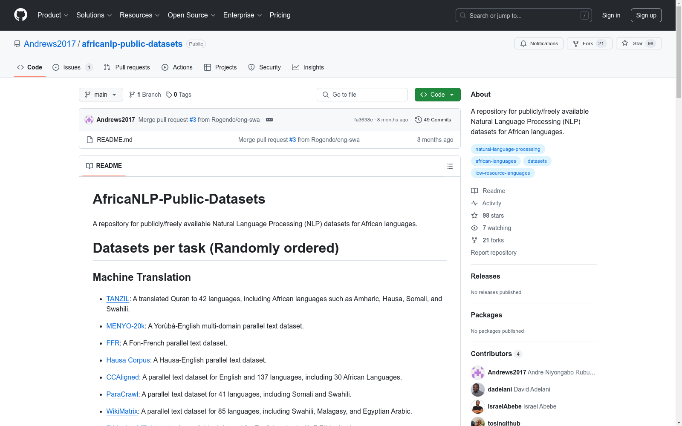682x426 pixels.
Task: Click the Fork icon
Action: point(576,43)
